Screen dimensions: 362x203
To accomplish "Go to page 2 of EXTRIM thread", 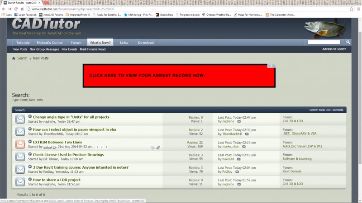I will [x=101, y=147].
